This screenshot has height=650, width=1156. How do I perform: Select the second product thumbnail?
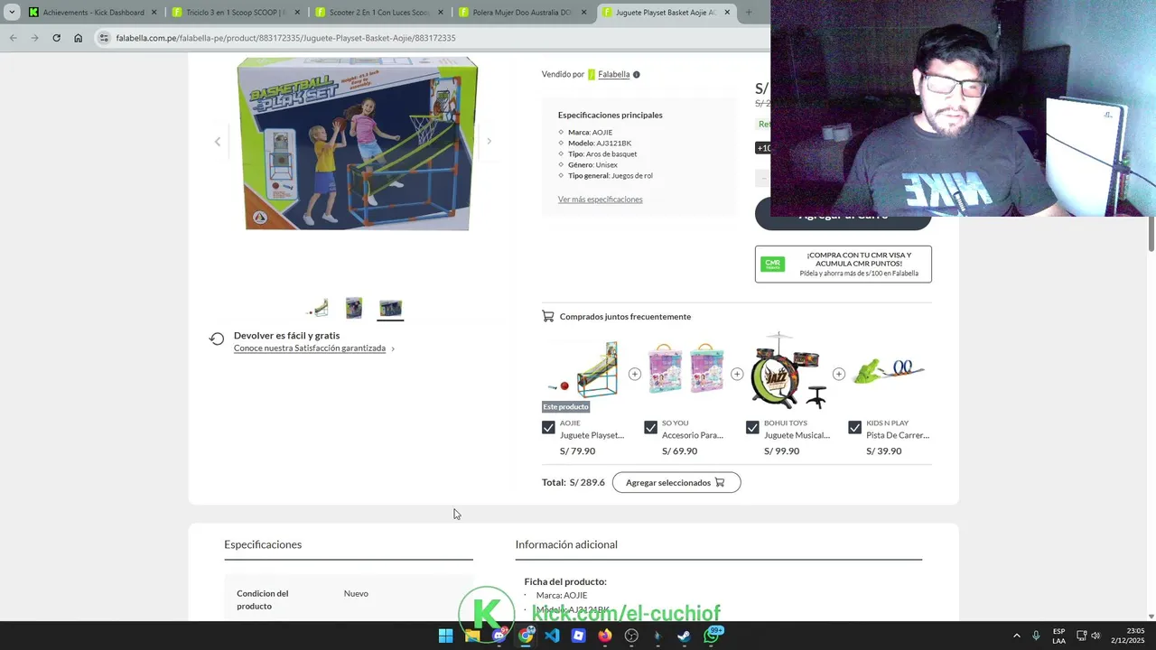tap(354, 308)
